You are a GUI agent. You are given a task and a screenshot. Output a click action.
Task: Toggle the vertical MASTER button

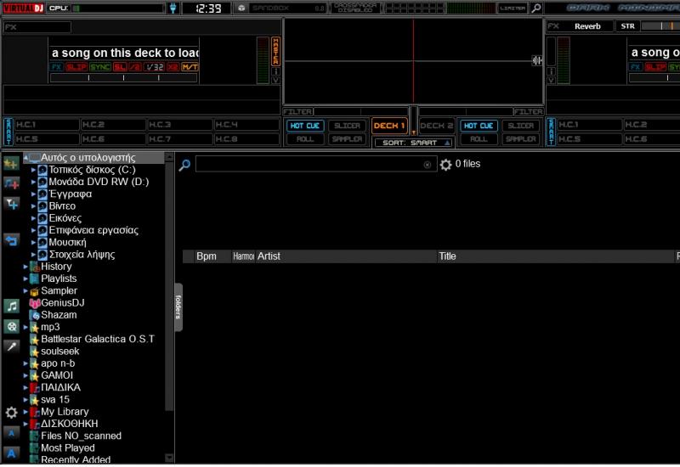point(275,51)
